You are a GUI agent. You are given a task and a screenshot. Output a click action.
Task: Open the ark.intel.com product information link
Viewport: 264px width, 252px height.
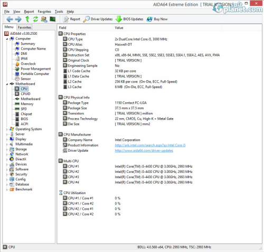[150, 146]
